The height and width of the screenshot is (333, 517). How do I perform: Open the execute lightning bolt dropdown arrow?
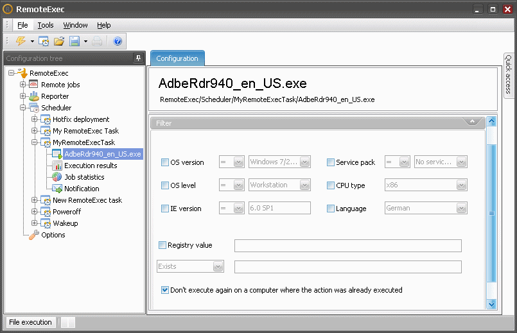[32, 42]
